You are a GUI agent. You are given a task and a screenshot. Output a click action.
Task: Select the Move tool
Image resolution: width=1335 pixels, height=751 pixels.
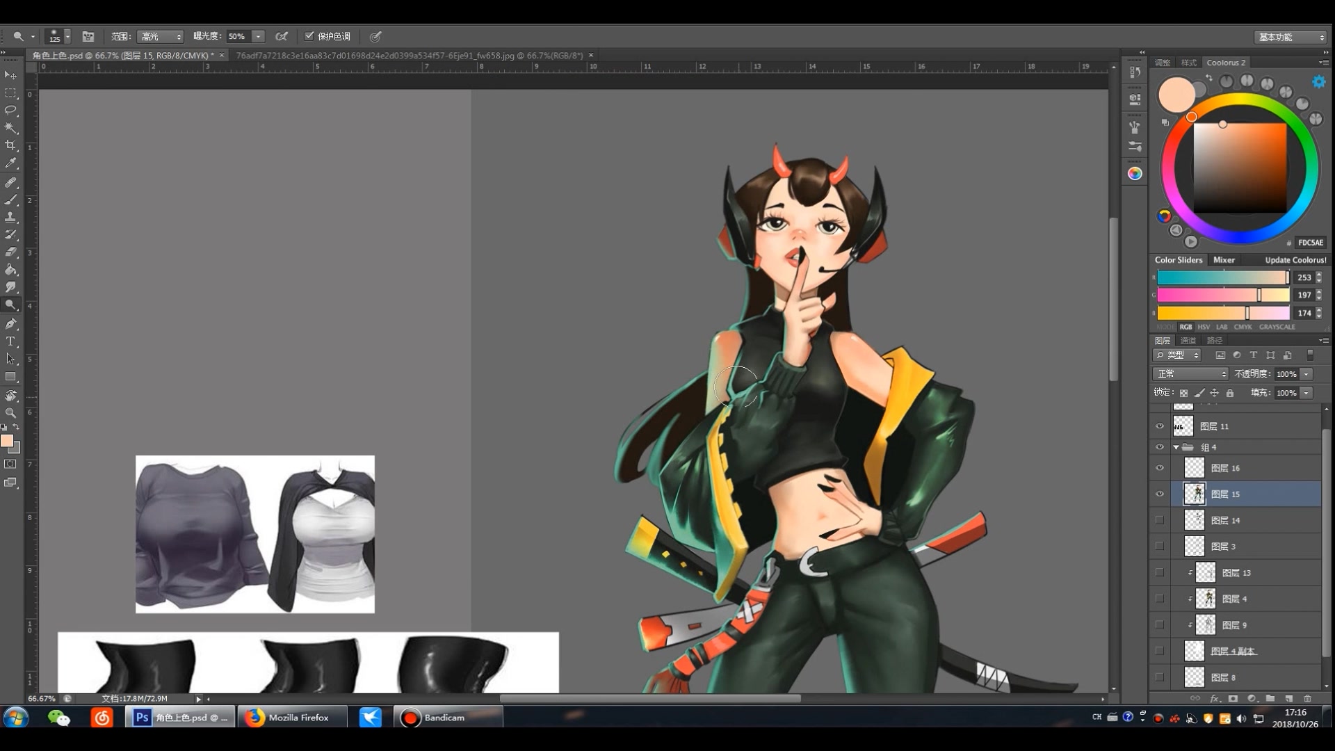click(x=10, y=75)
